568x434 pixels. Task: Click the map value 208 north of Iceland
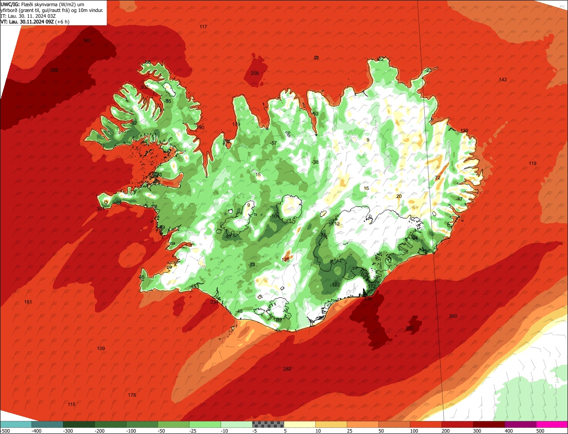pos(255,73)
